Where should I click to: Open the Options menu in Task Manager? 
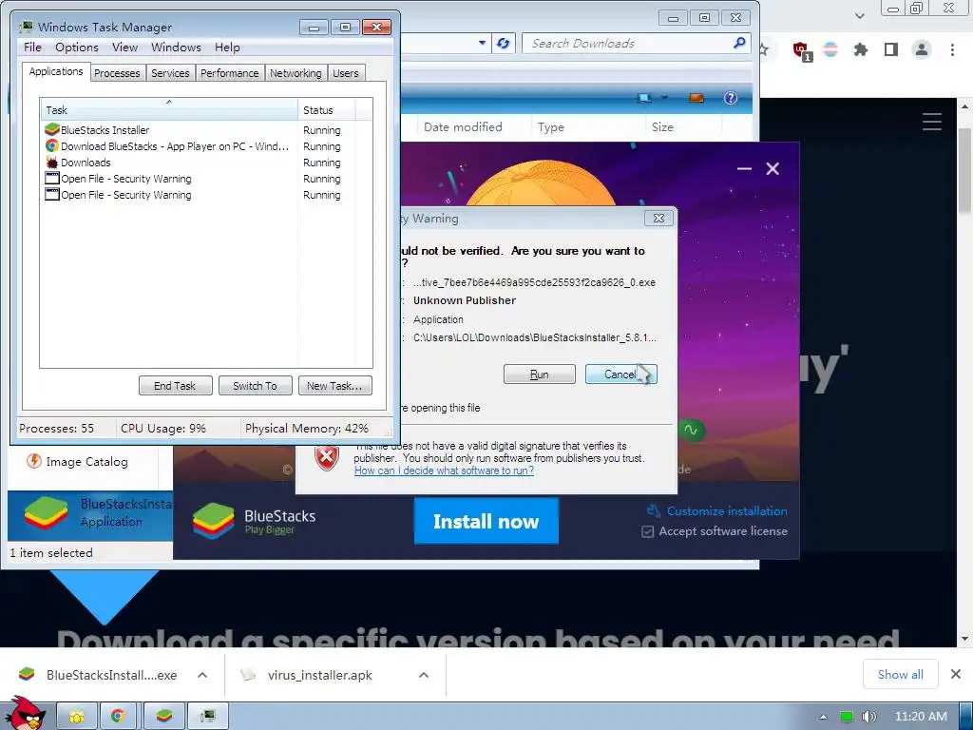76,48
